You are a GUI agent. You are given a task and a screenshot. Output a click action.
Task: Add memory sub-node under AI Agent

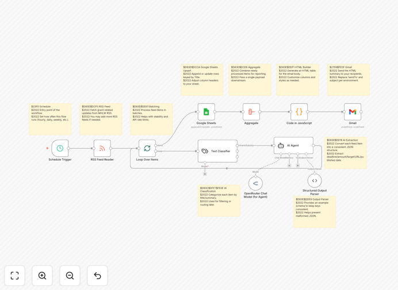(289, 165)
